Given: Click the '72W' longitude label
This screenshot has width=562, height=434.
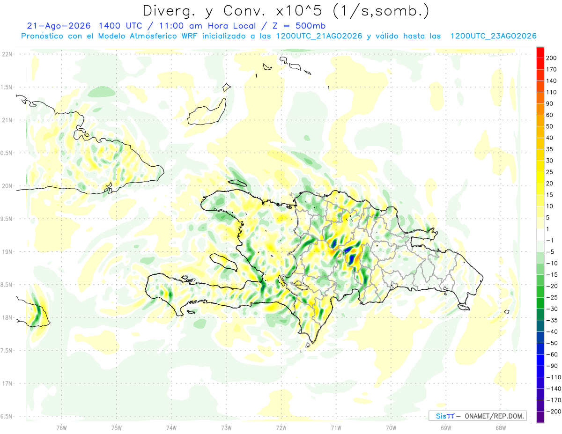Looking at the screenshot, I should tap(281, 427).
